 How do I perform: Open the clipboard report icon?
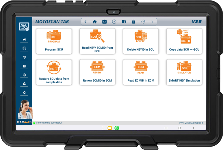(24, 66)
